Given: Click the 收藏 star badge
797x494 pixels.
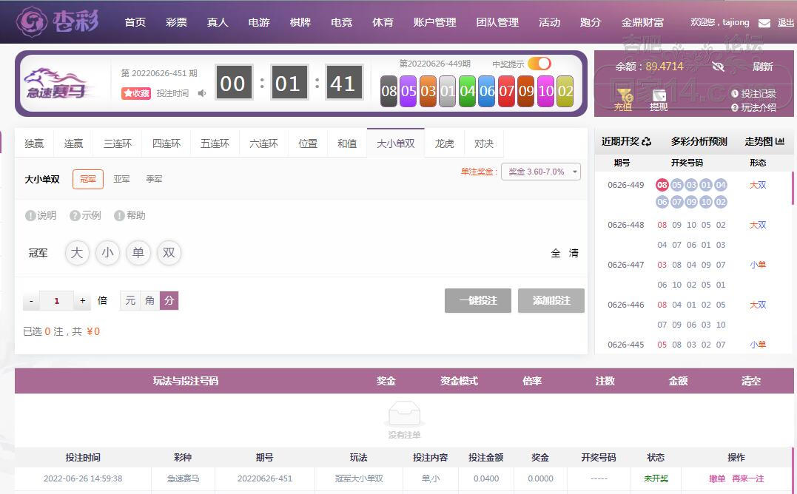Looking at the screenshot, I should pos(135,93).
